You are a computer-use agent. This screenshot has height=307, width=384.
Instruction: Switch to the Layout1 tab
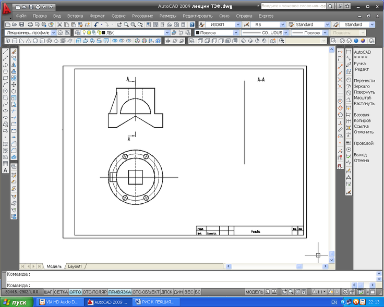coord(75,266)
